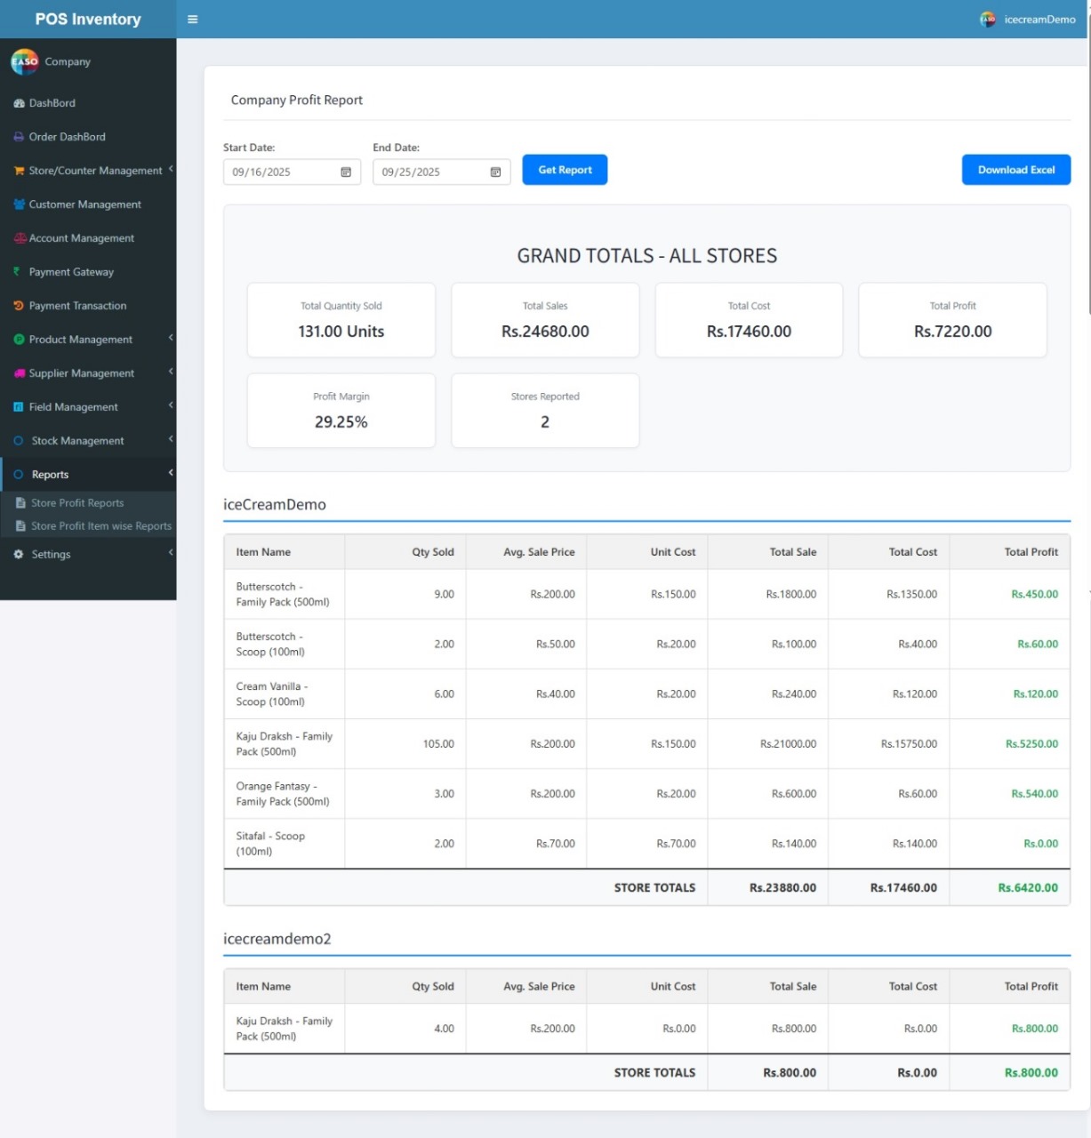Open Customer Management via its users icon

click(18, 204)
